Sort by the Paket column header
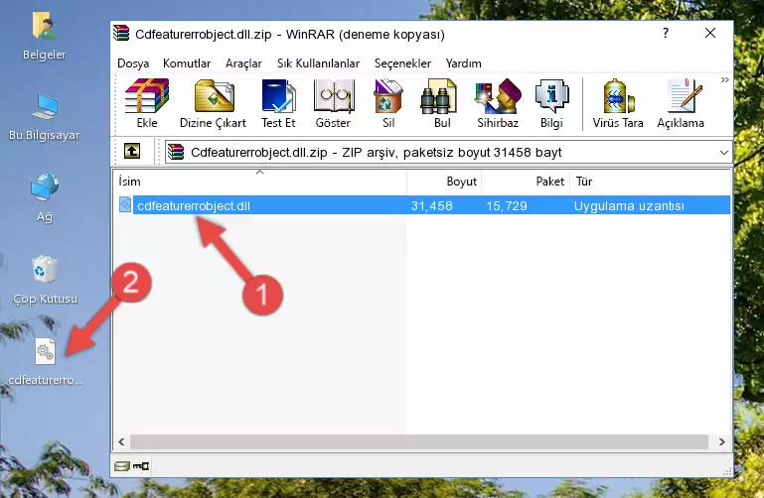The image size is (764, 498). click(x=526, y=182)
